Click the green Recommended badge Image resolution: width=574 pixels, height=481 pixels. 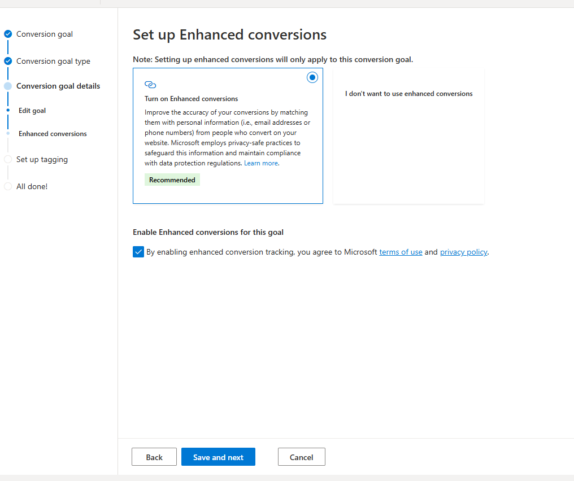(172, 180)
